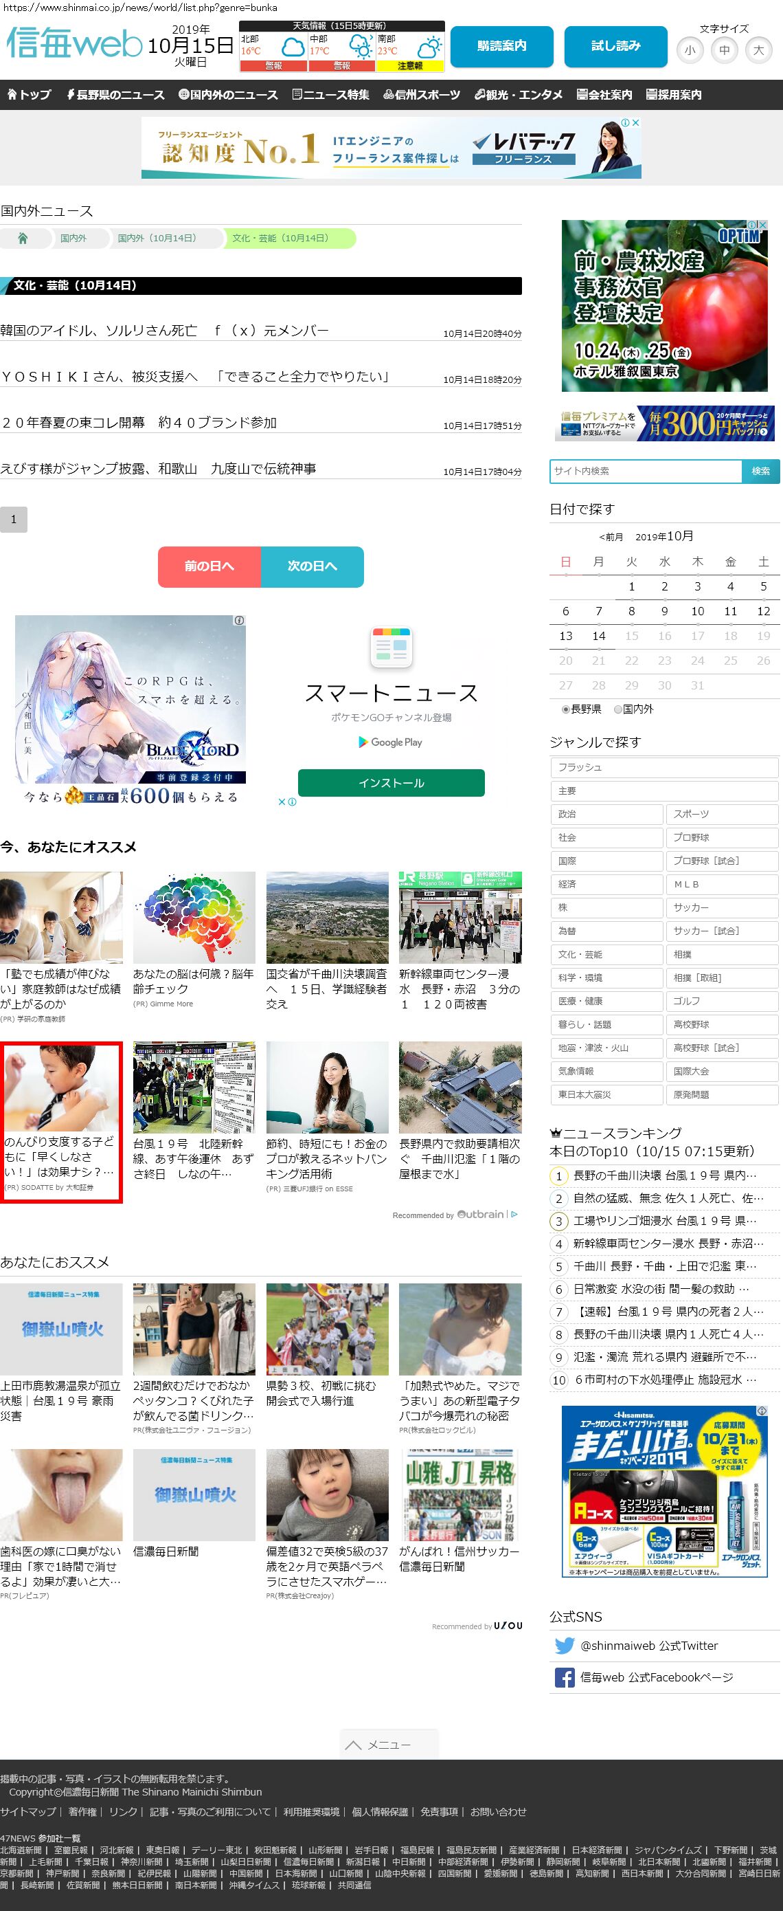Image resolution: width=783 pixels, height=1911 pixels.
Task: Close the SmartNews ad with X icon
Action: (282, 802)
